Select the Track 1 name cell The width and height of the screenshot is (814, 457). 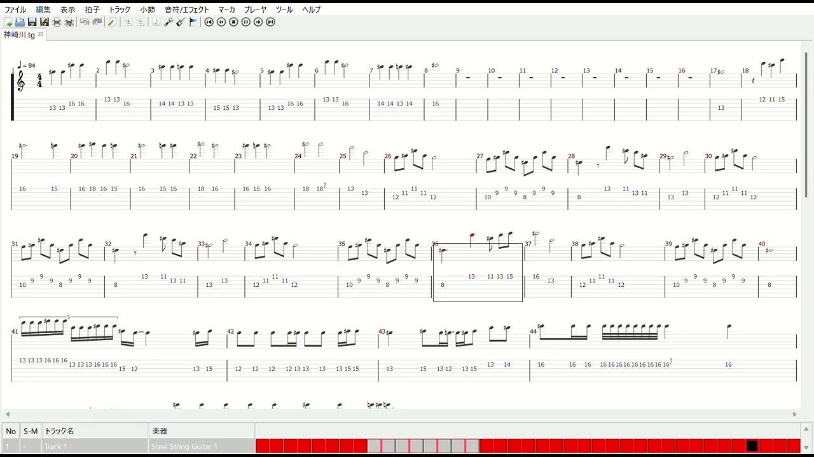coord(95,446)
